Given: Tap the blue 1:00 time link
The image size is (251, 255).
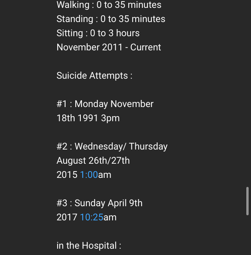Looking at the screenshot, I should (x=89, y=175).
